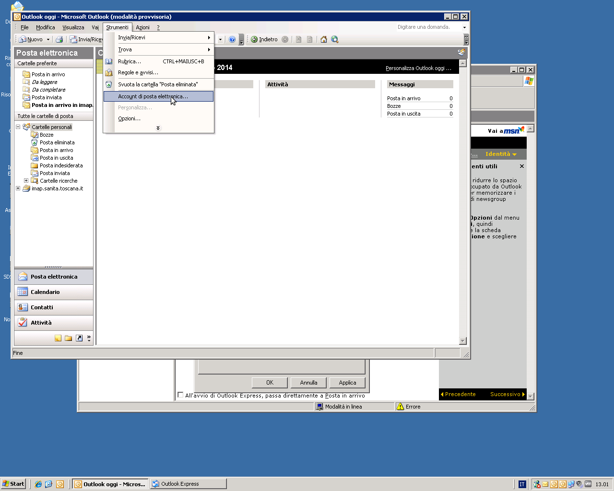Switch to Calendario in the navigation pane
Screen dimensions: 614x491
(x=54, y=292)
